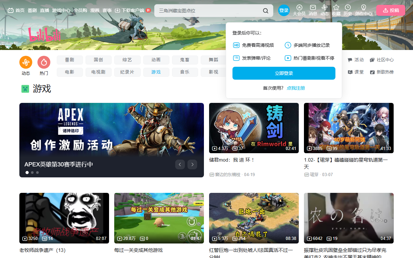Show previous banner slide
This screenshot has width=413, height=258.
coord(180,164)
